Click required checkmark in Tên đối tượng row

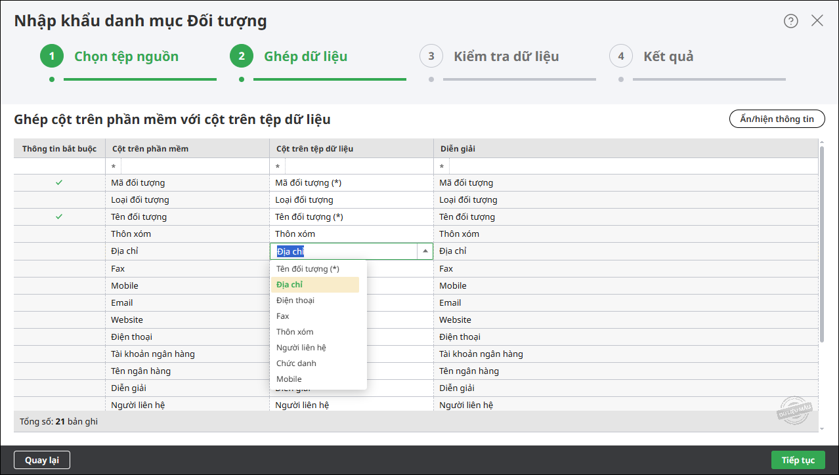(59, 217)
